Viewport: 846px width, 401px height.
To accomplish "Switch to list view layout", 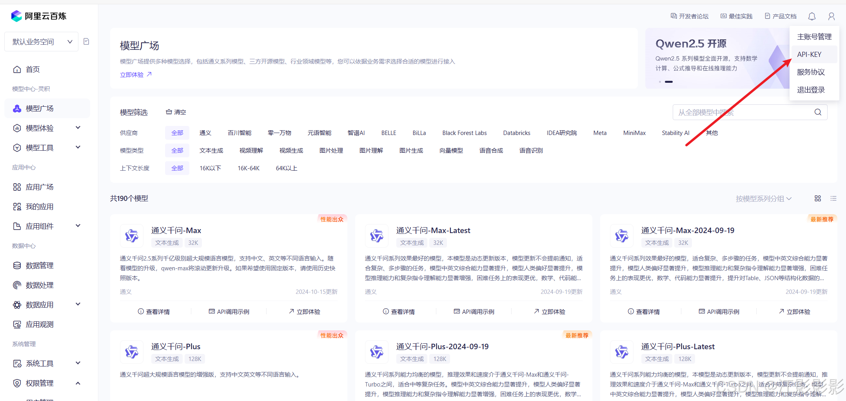I will click(833, 199).
